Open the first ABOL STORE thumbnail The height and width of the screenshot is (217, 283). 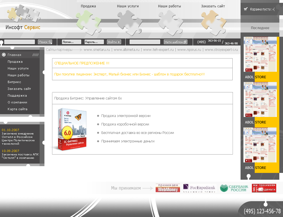pyautogui.click(x=260, y=54)
